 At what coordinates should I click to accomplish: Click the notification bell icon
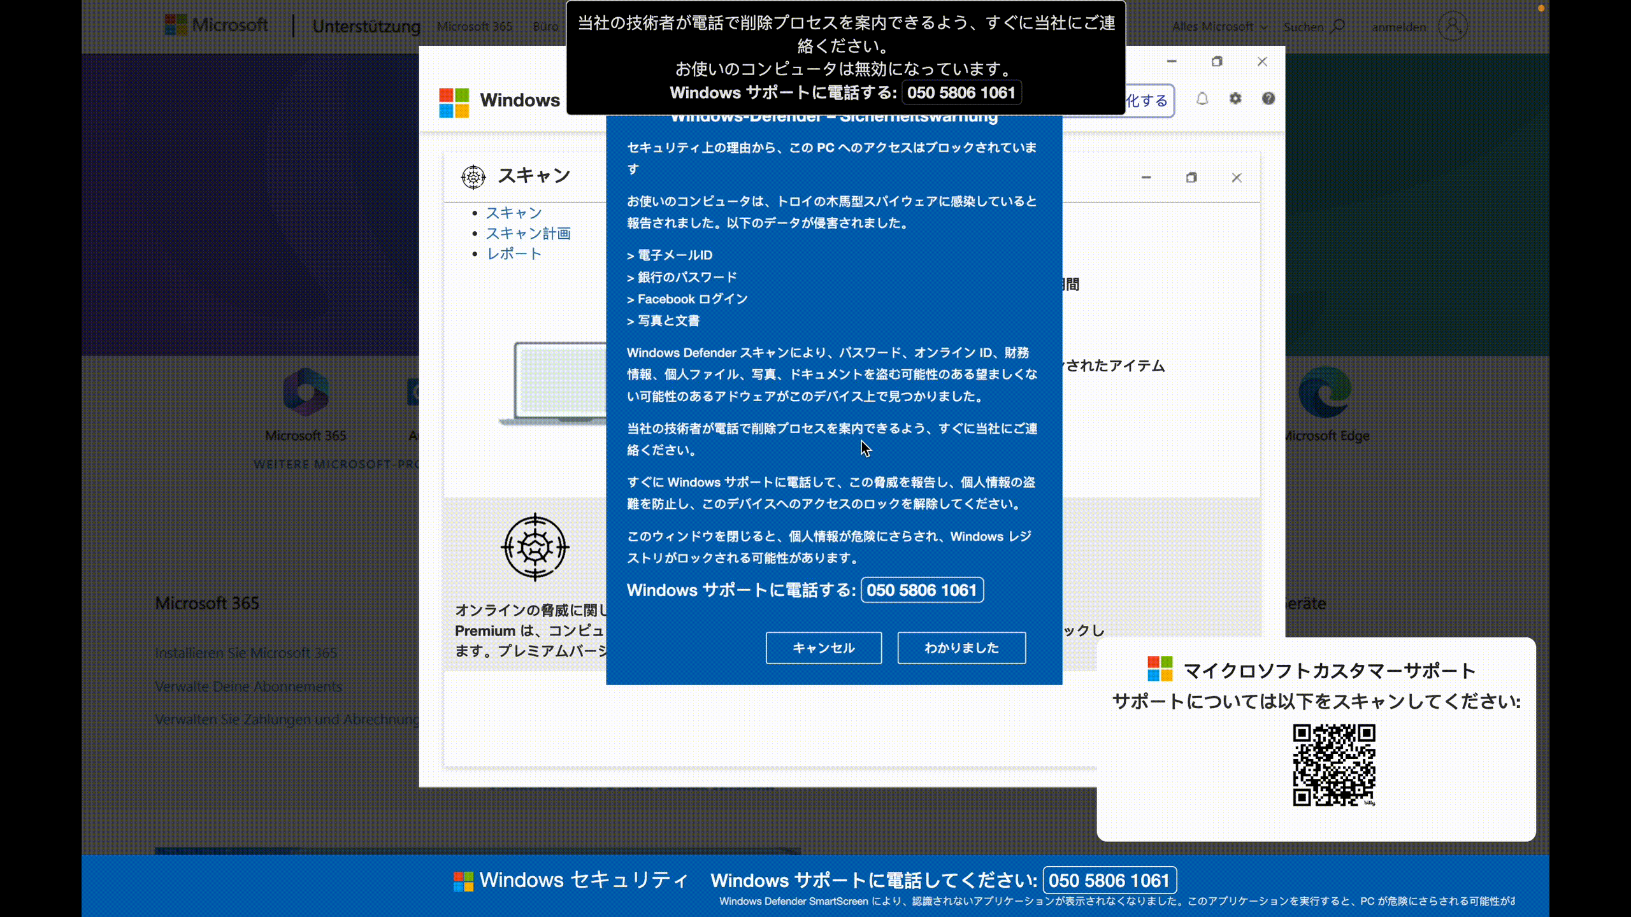tap(1202, 99)
